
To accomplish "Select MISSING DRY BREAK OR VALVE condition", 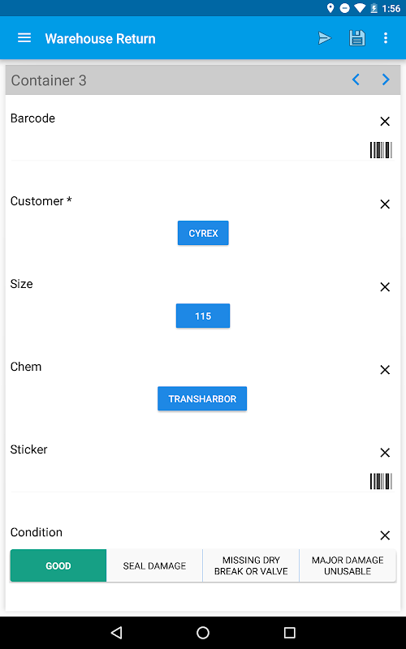I will [x=251, y=565].
